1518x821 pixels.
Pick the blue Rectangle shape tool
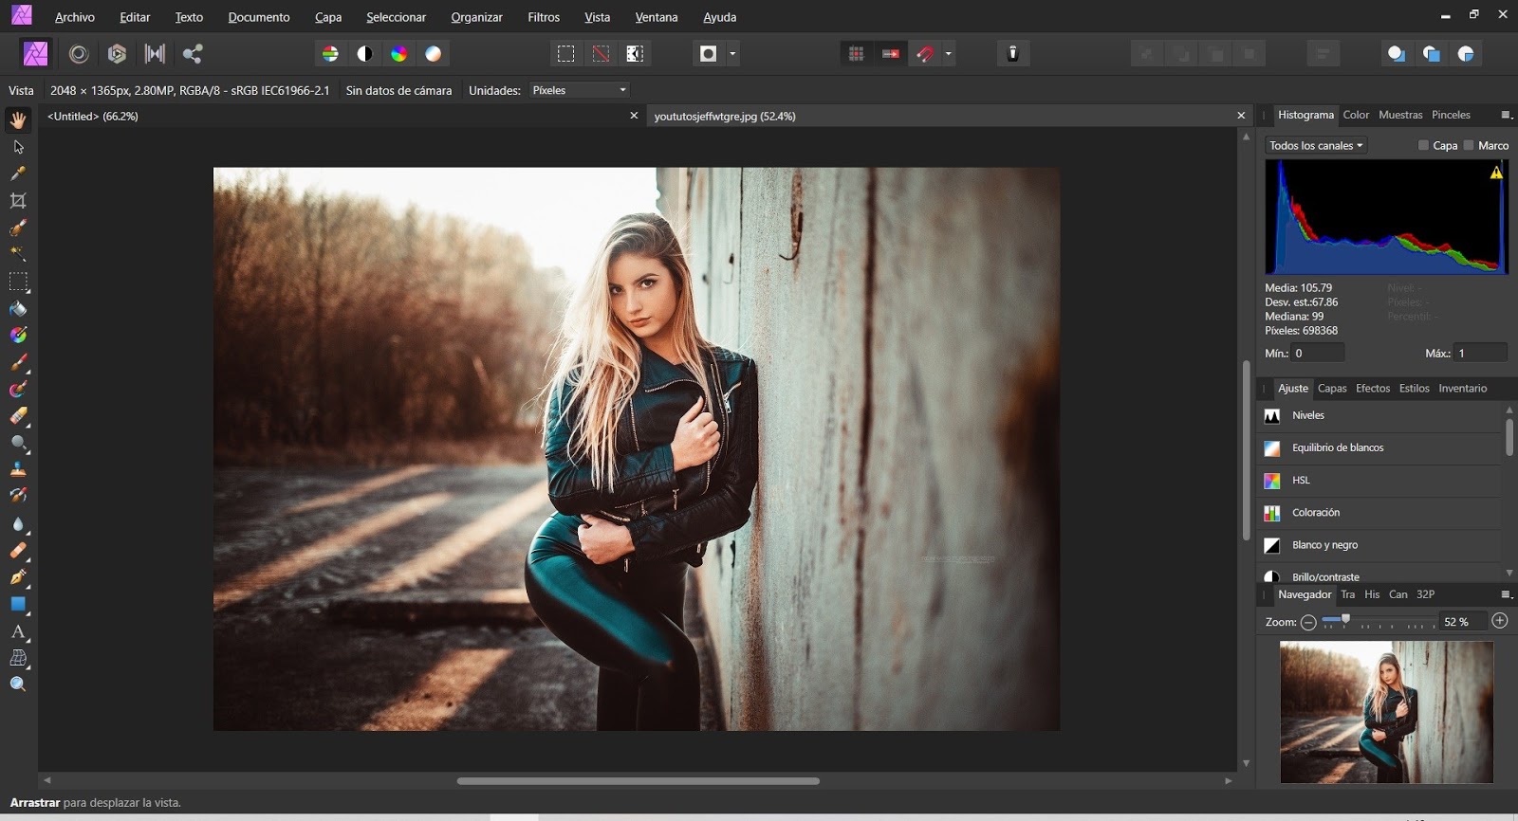point(18,604)
